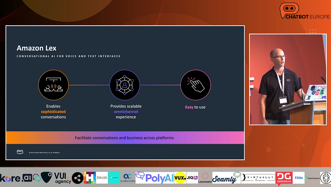Image resolution: width=331 pixels, height=187 pixels.
Task: Click the Chatbot Europe logo
Action: (x=305, y=11)
